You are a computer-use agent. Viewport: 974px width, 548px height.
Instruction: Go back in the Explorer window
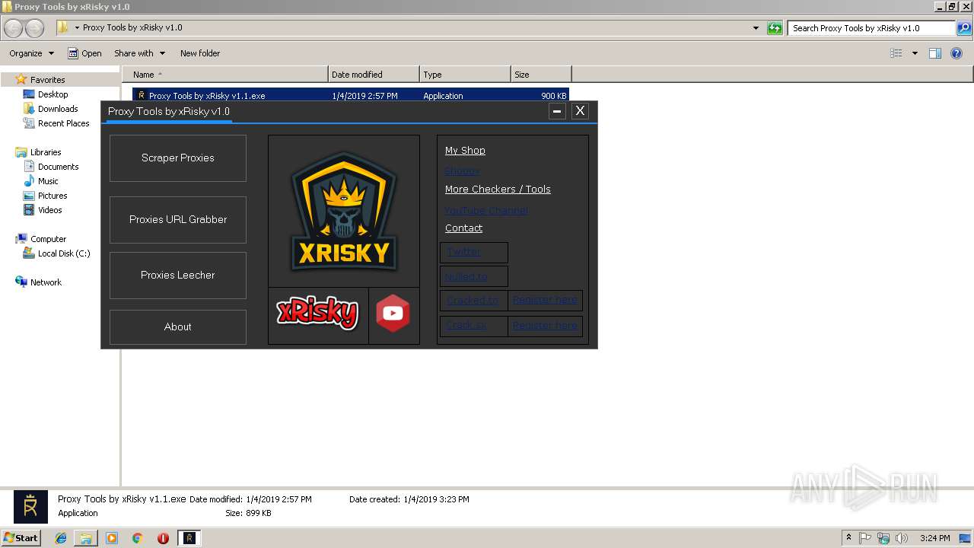coord(14,28)
